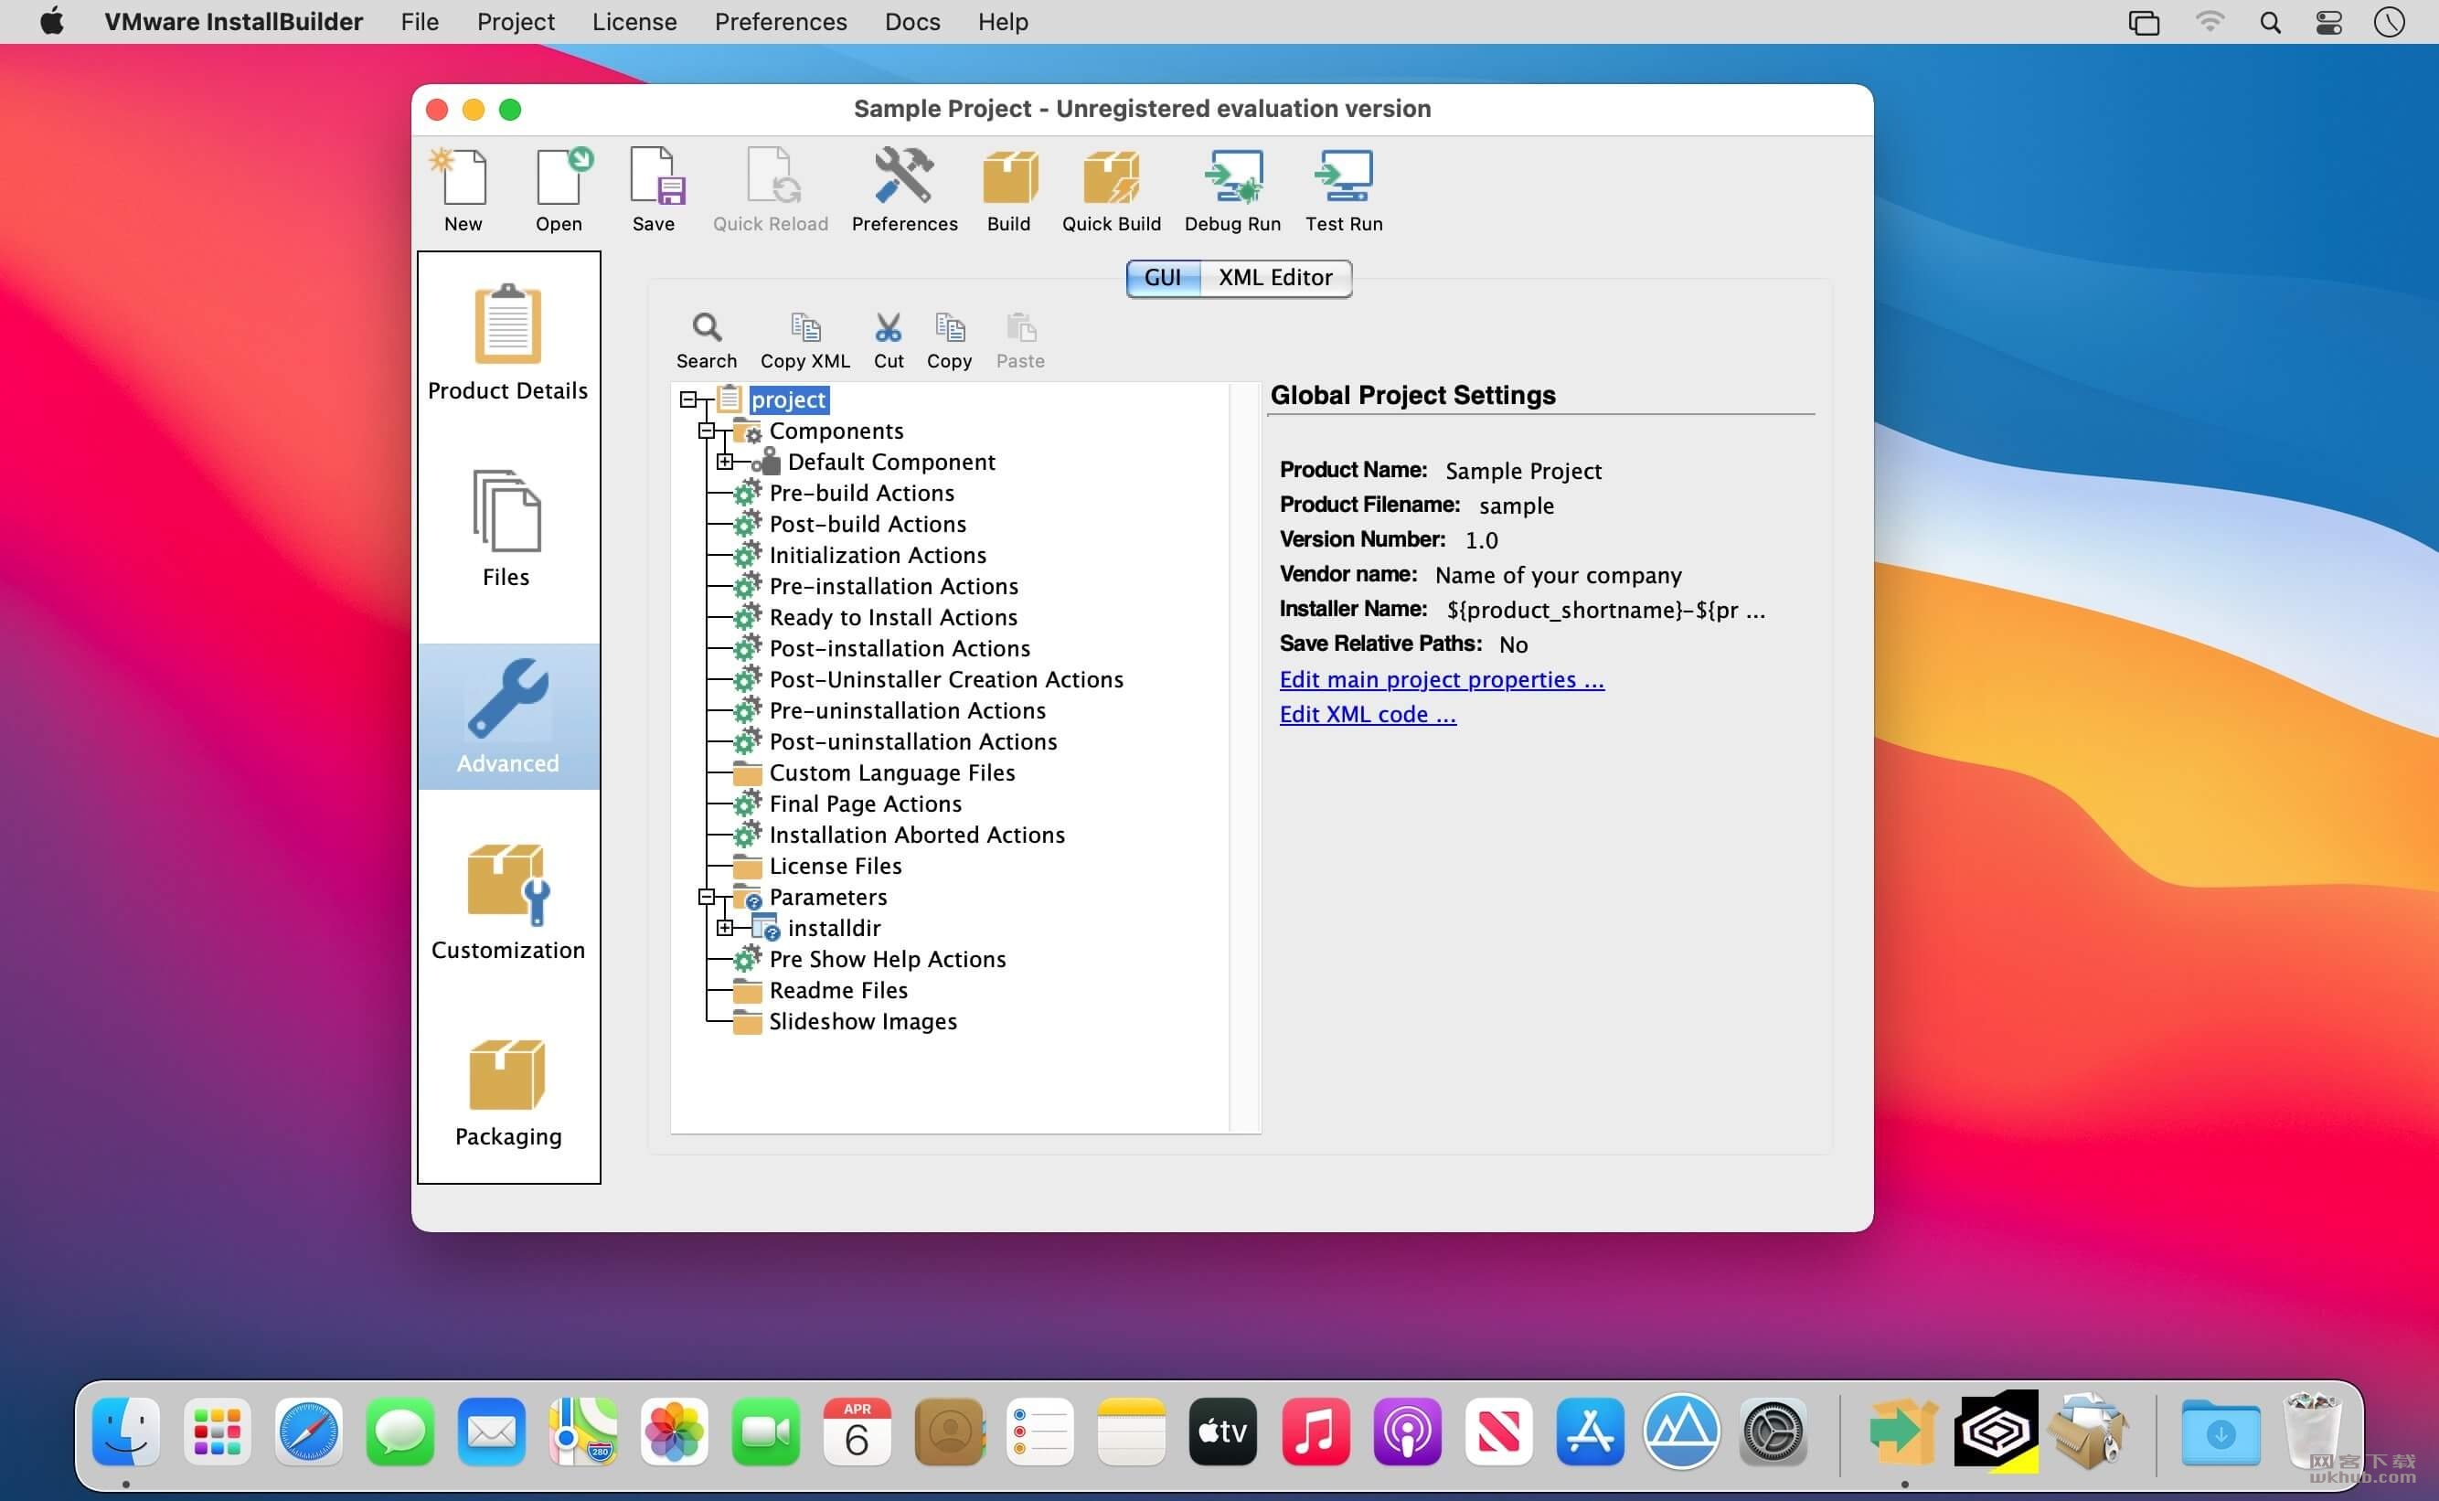Select Post-build Actions in the tree
This screenshot has width=2439, height=1501.
click(868, 523)
